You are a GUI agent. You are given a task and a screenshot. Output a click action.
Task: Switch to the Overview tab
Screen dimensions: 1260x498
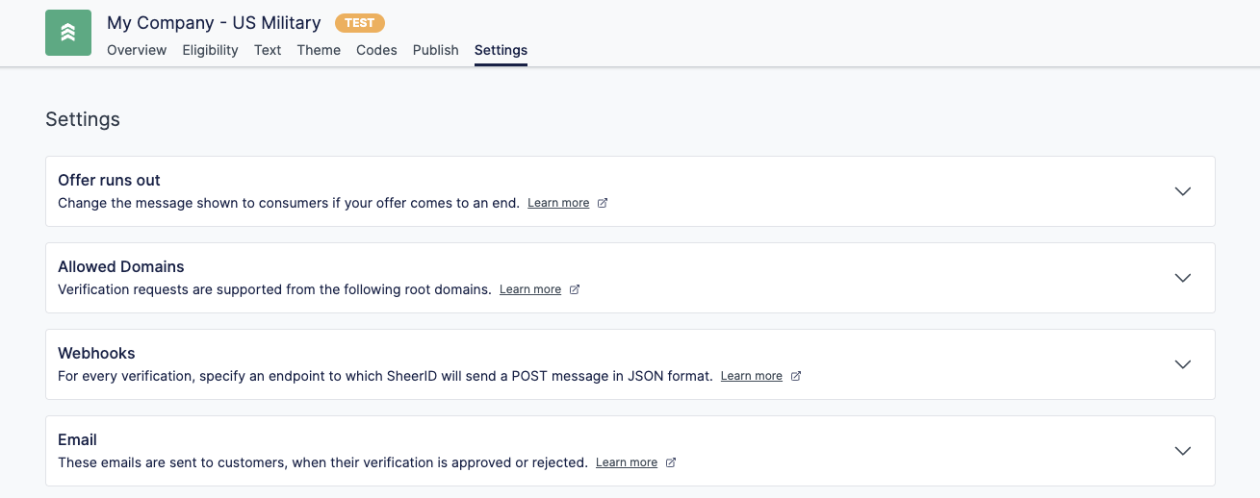coord(137,50)
